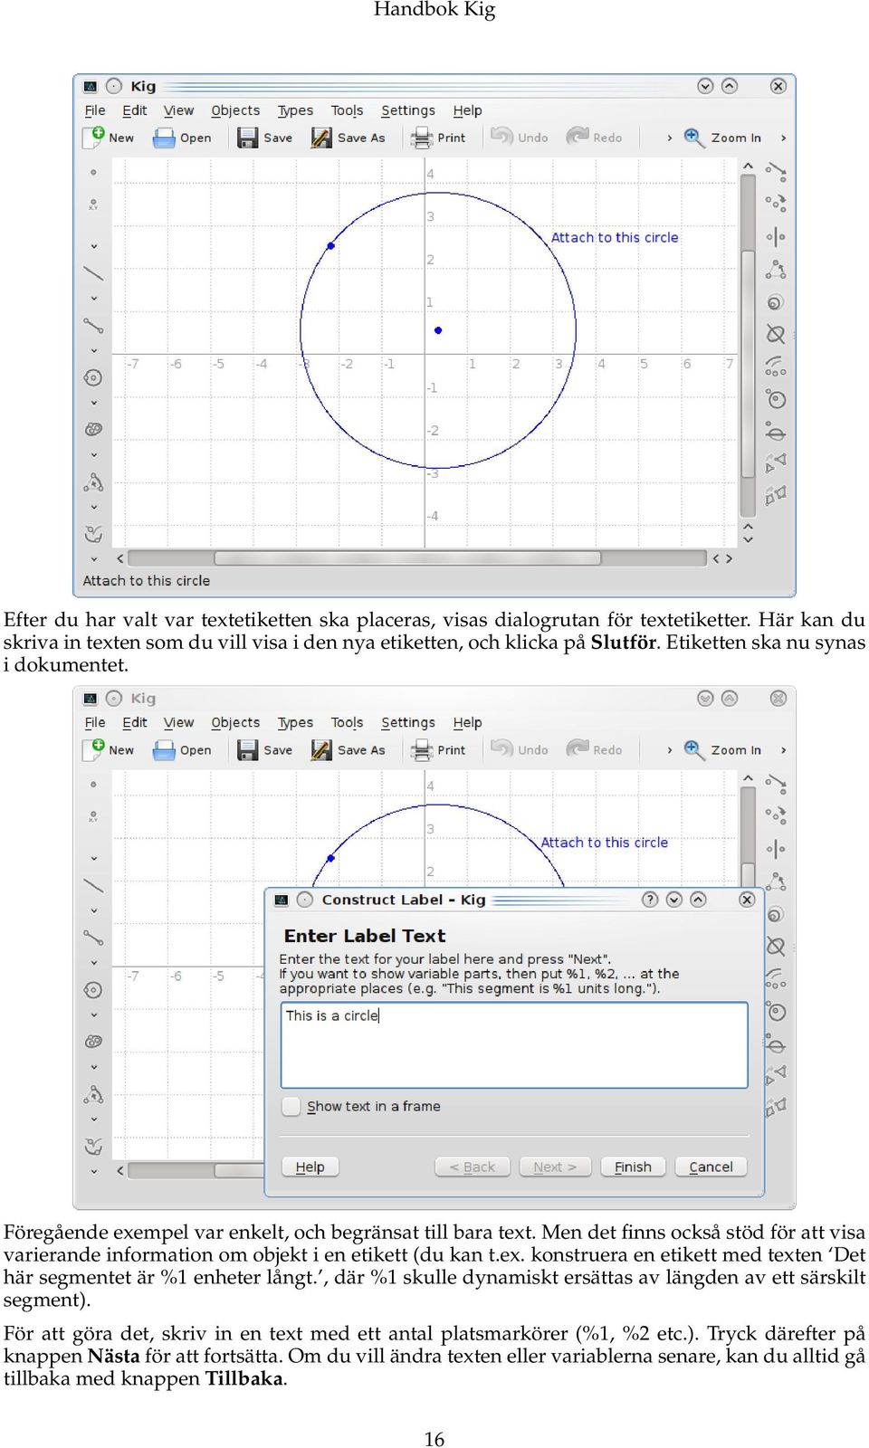
Task: Click Finish in the Construct Label dialog
Action: click(x=633, y=1167)
